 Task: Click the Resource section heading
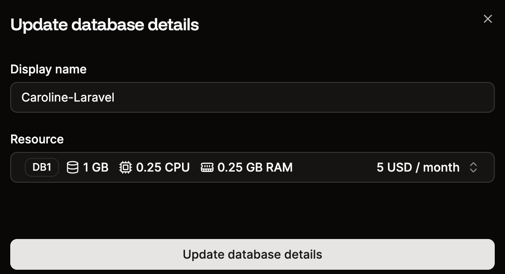pos(37,139)
